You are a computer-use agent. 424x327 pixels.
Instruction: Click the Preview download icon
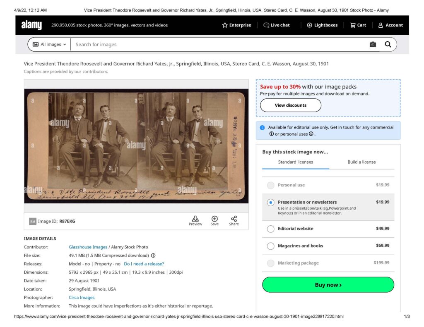[195, 219]
